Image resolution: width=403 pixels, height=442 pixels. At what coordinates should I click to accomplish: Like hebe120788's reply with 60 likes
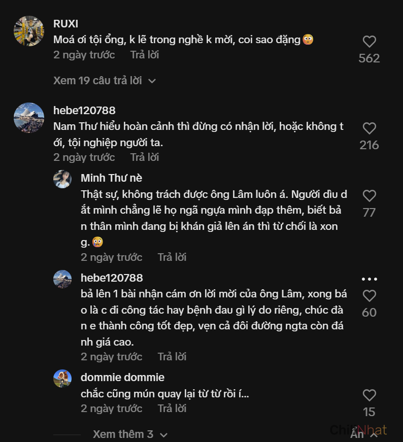369,296
